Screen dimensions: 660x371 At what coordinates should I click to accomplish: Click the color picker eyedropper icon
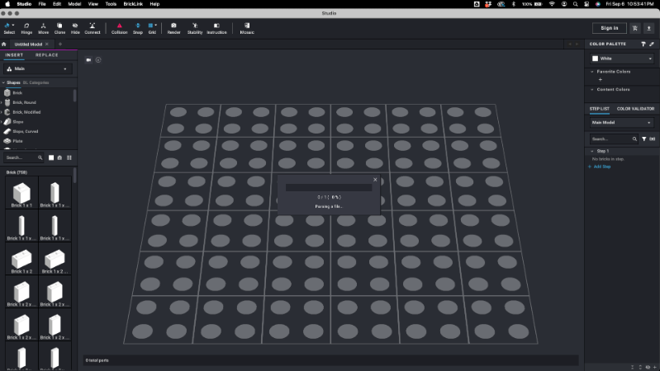[652, 44]
